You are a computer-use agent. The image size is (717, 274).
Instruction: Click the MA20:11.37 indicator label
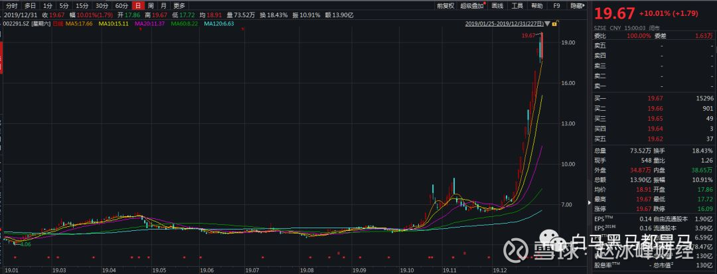(x=149, y=23)
